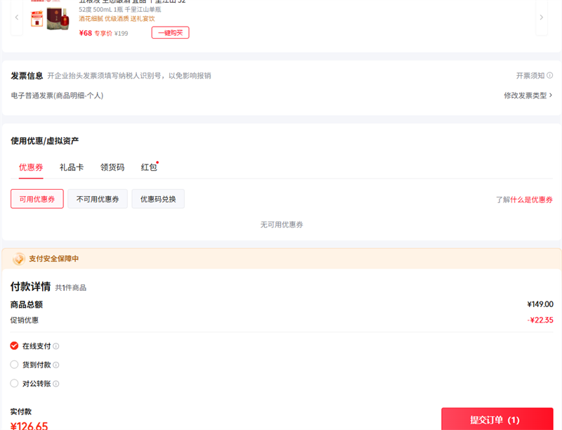Submit order with 提交订单 button
This screenshot has width=562, height=430.
(x=497, y=419)
